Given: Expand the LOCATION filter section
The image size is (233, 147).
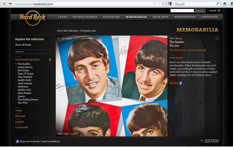Looking at the screenshot, I should (22, 128).
